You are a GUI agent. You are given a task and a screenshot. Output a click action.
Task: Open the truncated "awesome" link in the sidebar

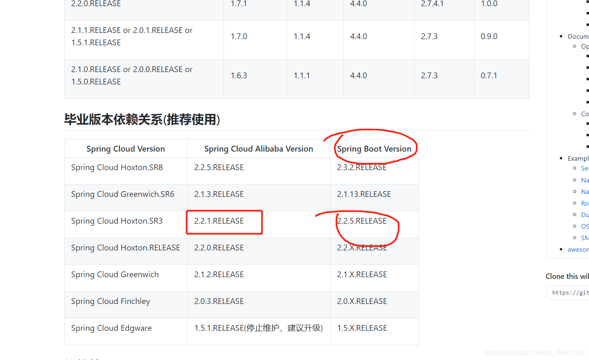[x=578, y=249]
